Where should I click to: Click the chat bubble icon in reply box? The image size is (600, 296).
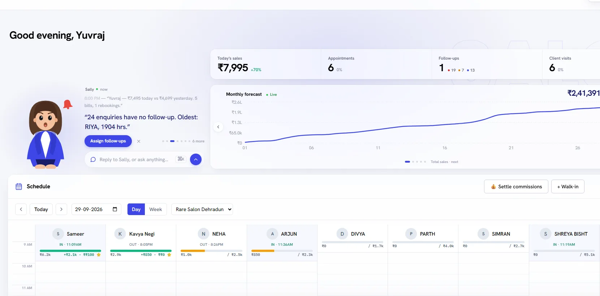coord(93,159)
